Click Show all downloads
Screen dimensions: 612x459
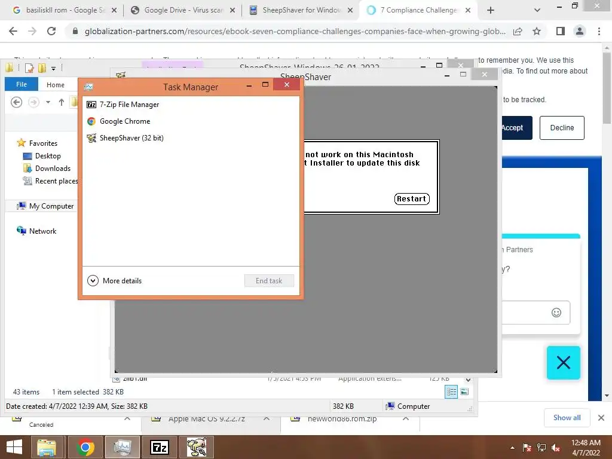coord(567,418)
